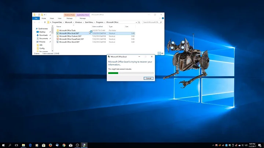Open Downloads in navigation pane
The height and width of the screenshot is (148, 264).
tap(43, 35)
